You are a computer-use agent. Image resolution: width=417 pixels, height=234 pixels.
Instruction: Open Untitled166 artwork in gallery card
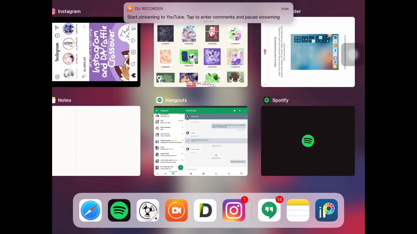189,34
